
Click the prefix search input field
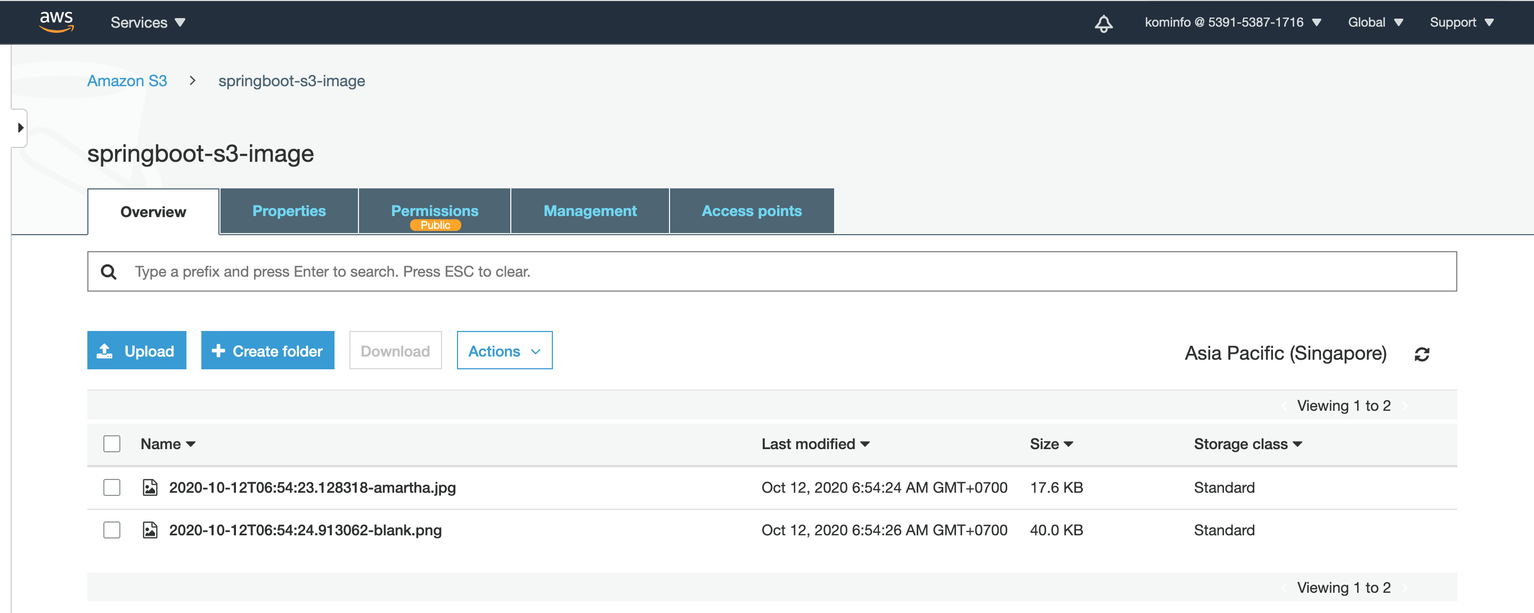[x=774, y=272]
